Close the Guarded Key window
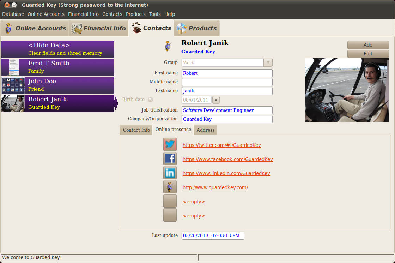The width and height of the screenshot is (395, 263). [x=7, y=5]
